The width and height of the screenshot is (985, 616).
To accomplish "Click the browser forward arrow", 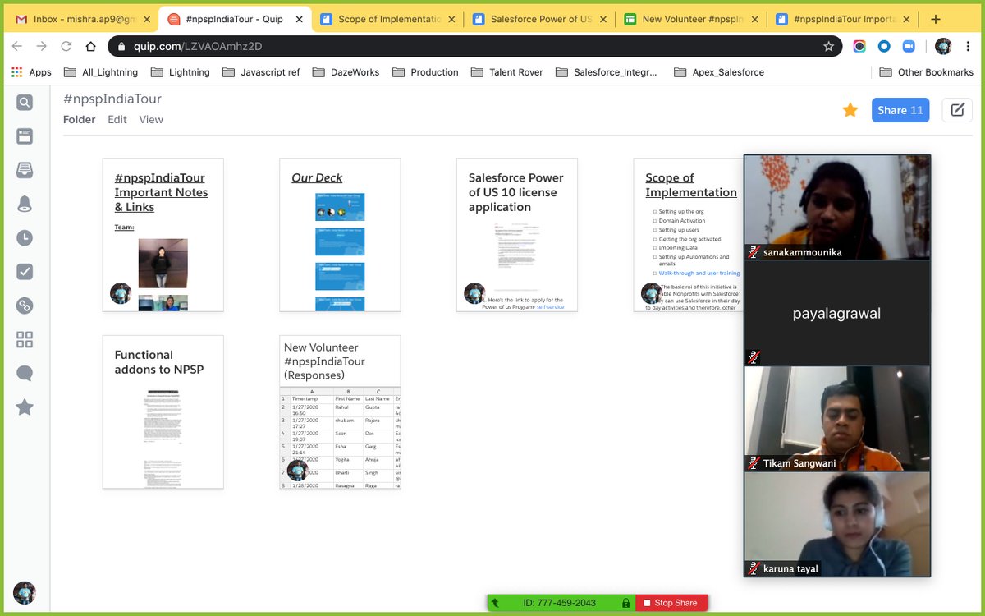I will [42, 47].
